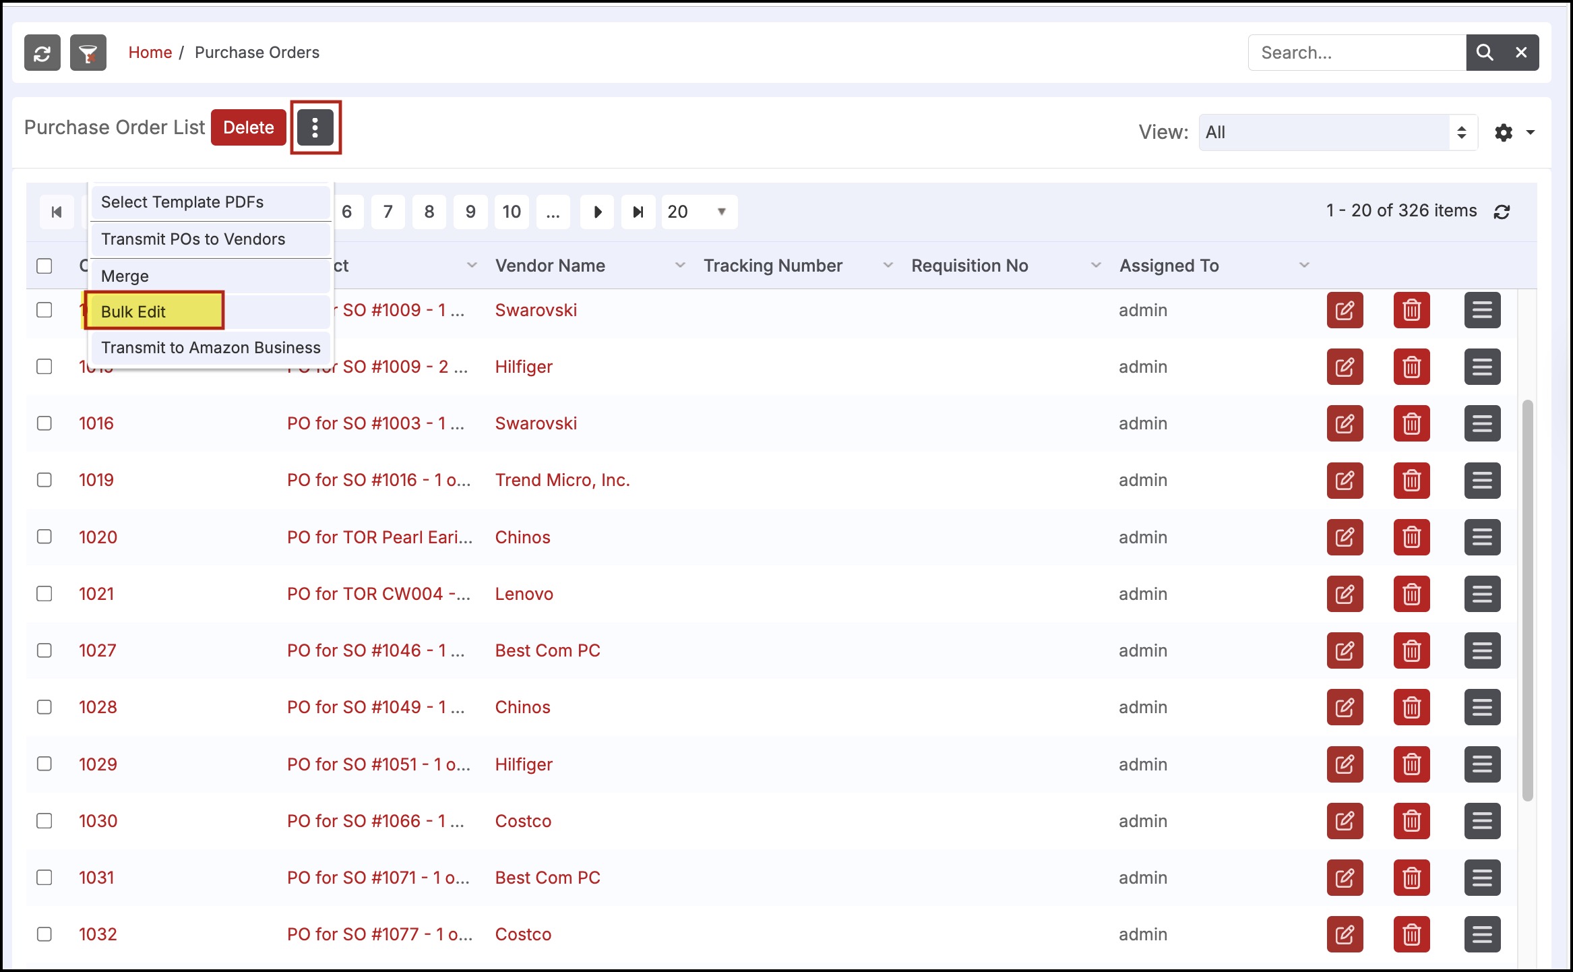
Task: Check the box for PO 1030
Action: 44,821
